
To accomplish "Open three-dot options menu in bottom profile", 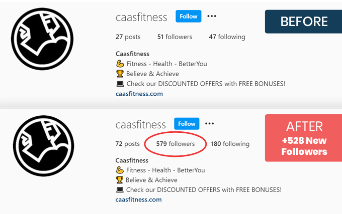I will coord(210,123).
